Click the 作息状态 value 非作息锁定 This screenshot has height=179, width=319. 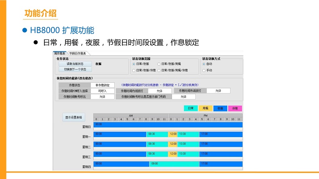click(103, 85)
